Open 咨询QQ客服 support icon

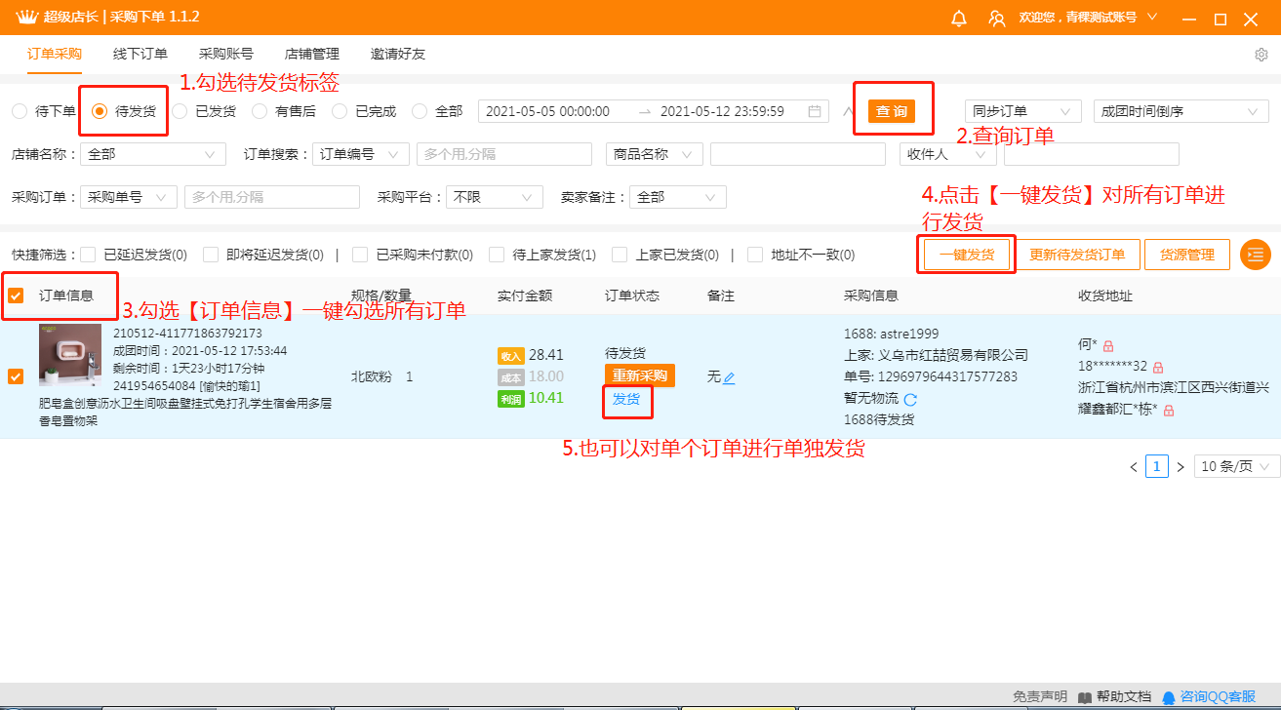coord(1169,697)
